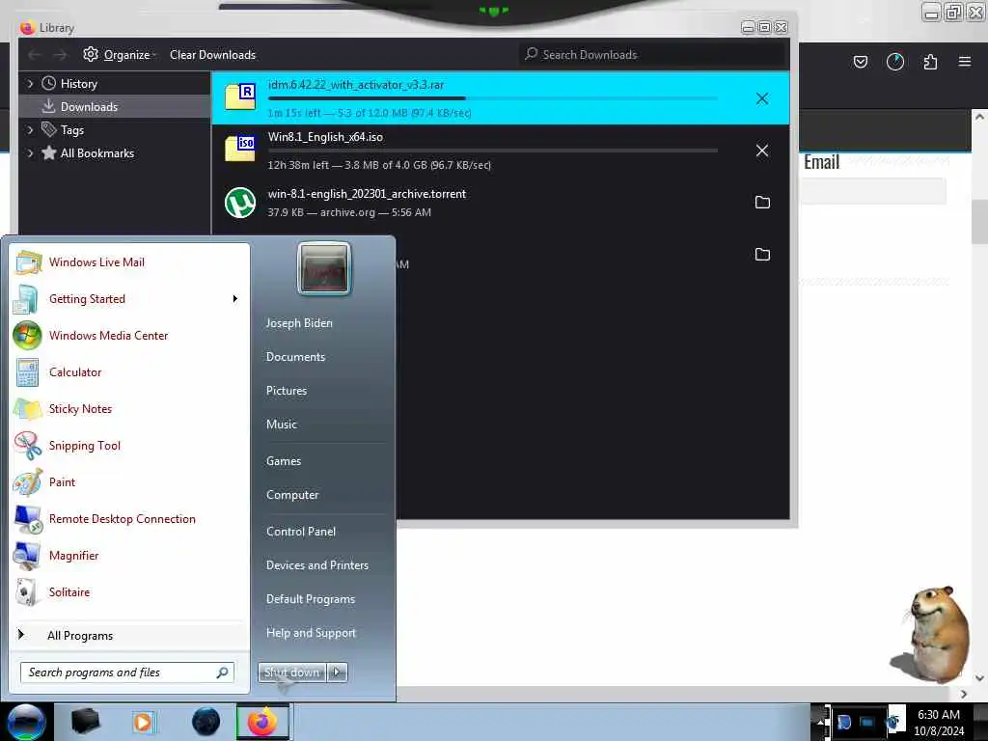Open Getting Started in Start menu
Screen dimensions: 988x741
pos(128,299)
